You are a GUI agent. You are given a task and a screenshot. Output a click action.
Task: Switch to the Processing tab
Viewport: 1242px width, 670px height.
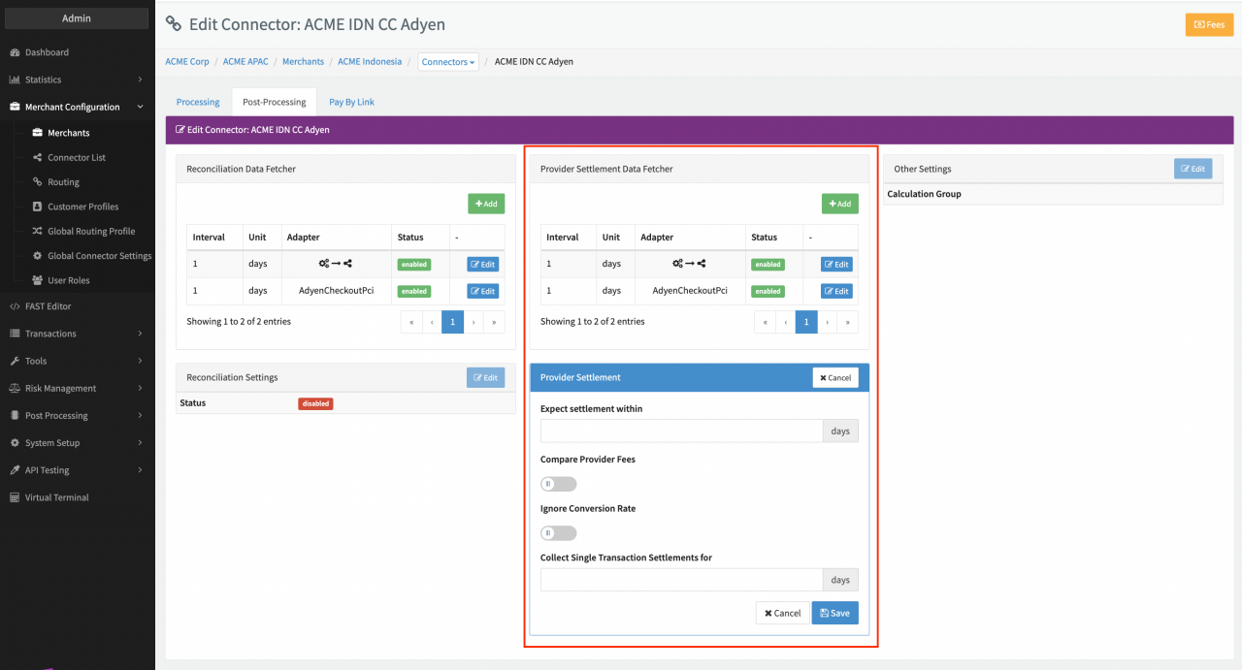pyautogui.click(x=198, y=102)
